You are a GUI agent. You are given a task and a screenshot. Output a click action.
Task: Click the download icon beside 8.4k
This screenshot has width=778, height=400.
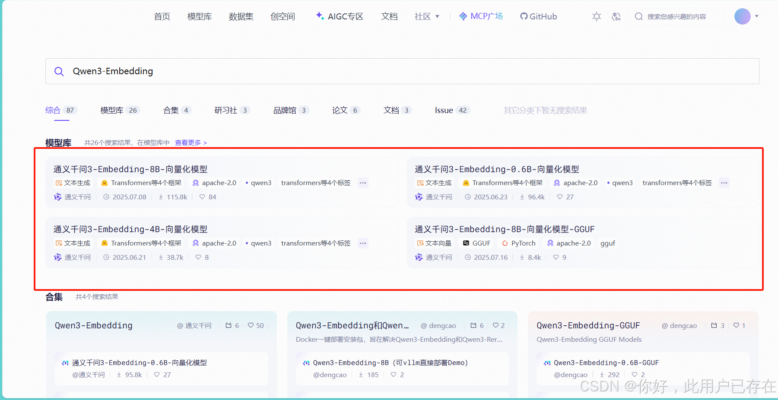pyautogui.click(x=522, y=257)
